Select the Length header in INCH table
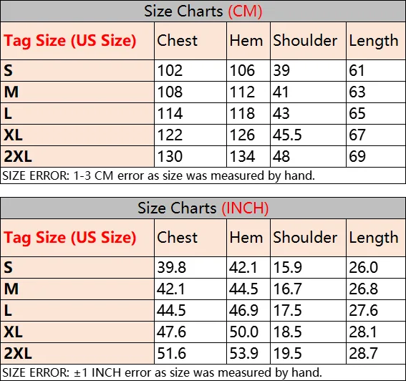This screenshot has height=381, width=406. 374,238
